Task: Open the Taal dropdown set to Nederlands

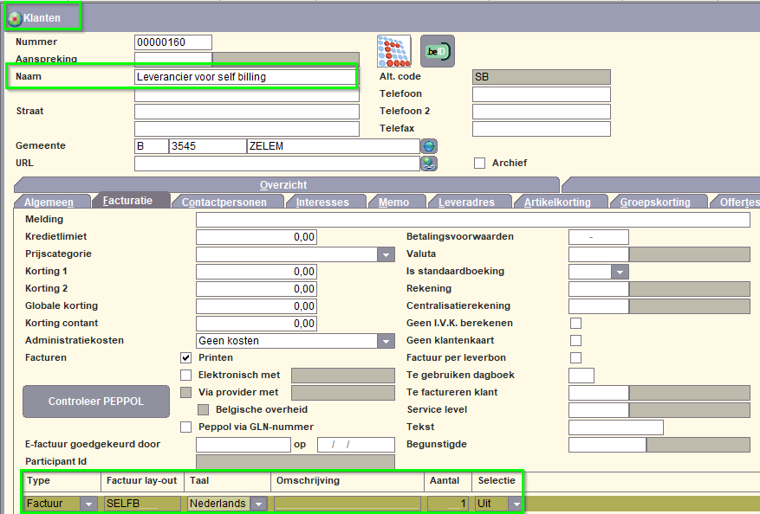Action: coord(258,504)
